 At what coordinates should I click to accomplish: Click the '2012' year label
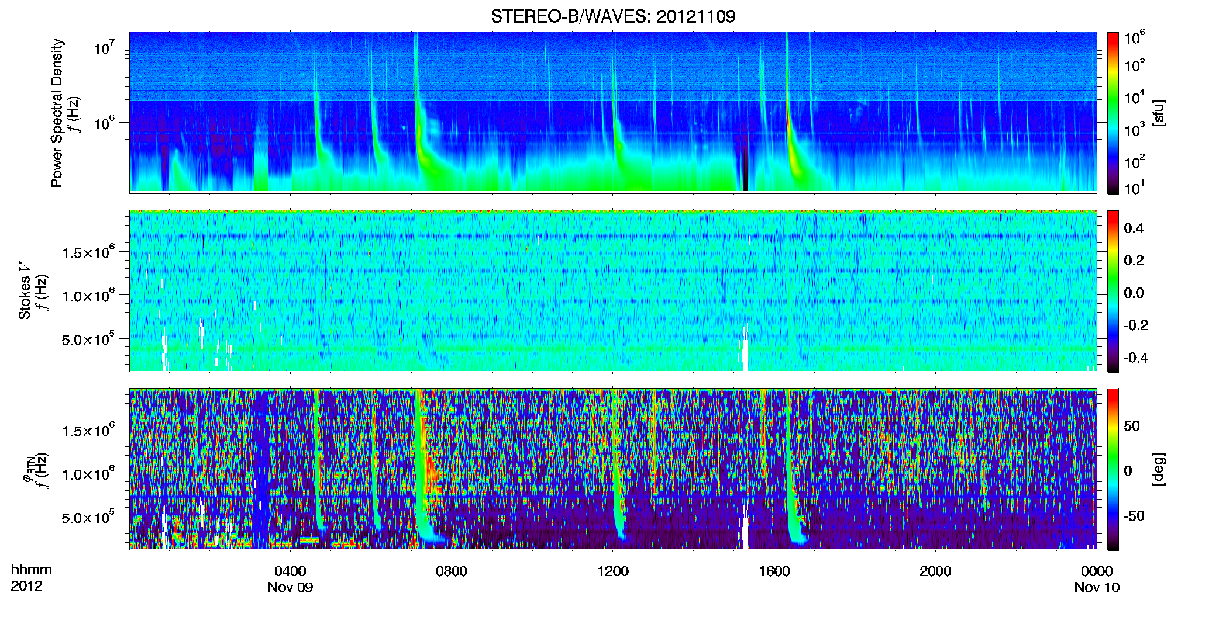(26, 586)
